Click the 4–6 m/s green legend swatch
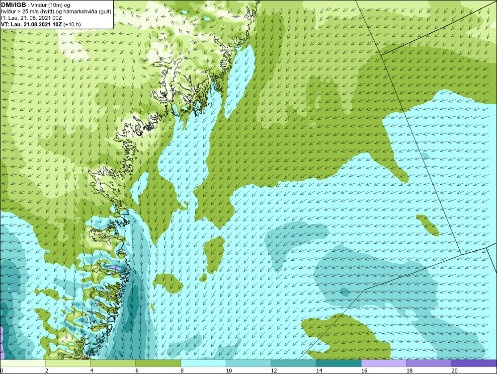This screenshot has height=374, width=497. [x=113, y=363]
